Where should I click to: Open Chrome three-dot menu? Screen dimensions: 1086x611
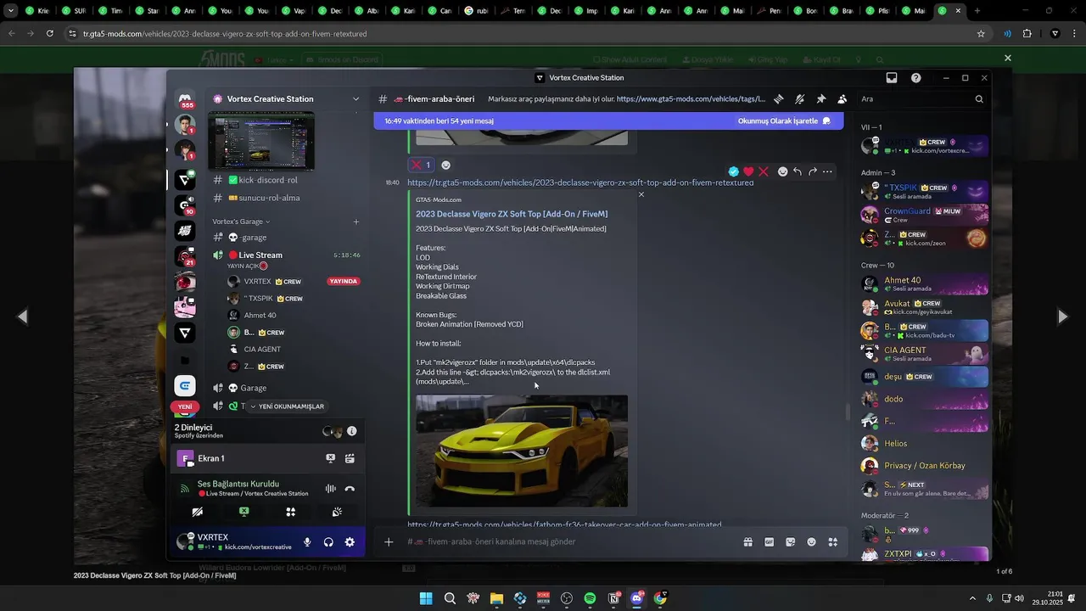1075,33
